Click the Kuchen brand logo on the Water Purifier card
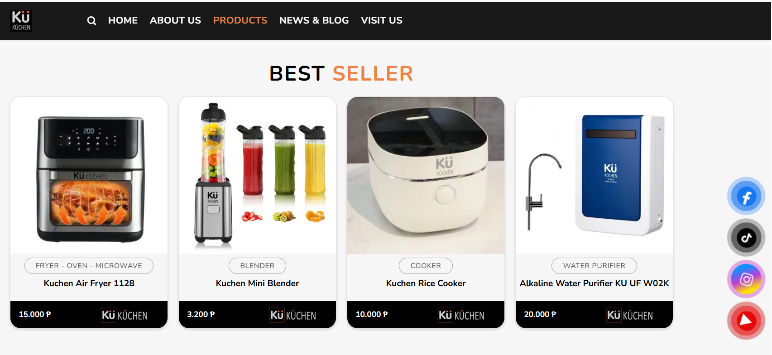 [x=630, y=315]
